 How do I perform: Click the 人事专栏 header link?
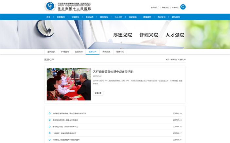coord(175,8)
